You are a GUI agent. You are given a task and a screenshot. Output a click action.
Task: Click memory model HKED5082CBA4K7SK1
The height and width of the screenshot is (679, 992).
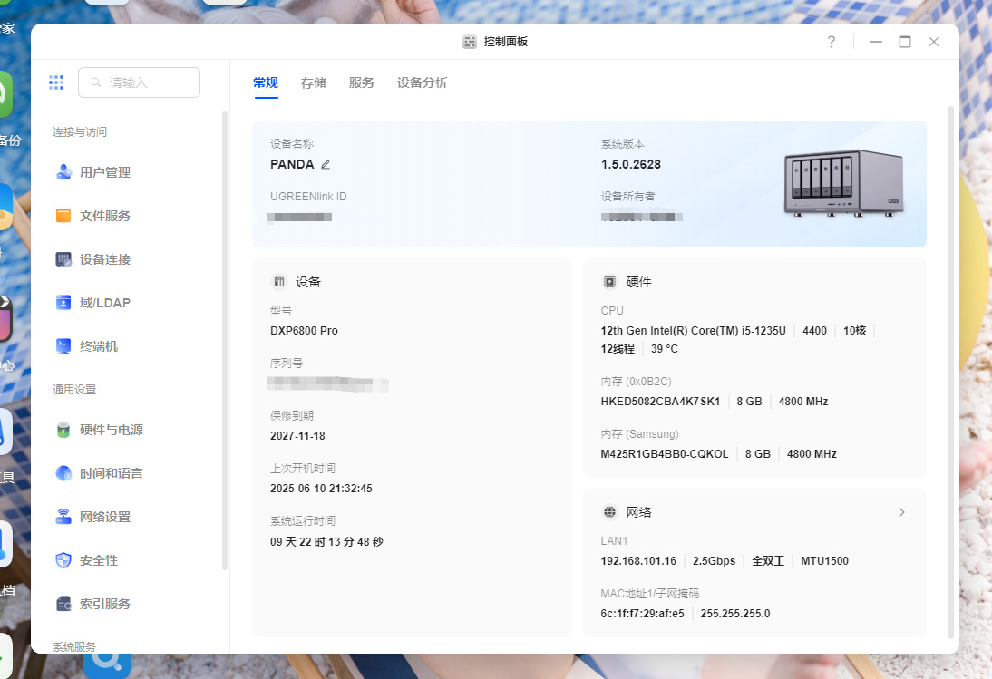(x=660, y=402)
